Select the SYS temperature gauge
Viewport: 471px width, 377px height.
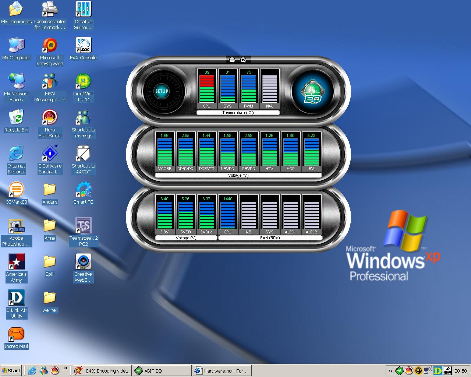(x=228, y=89)
